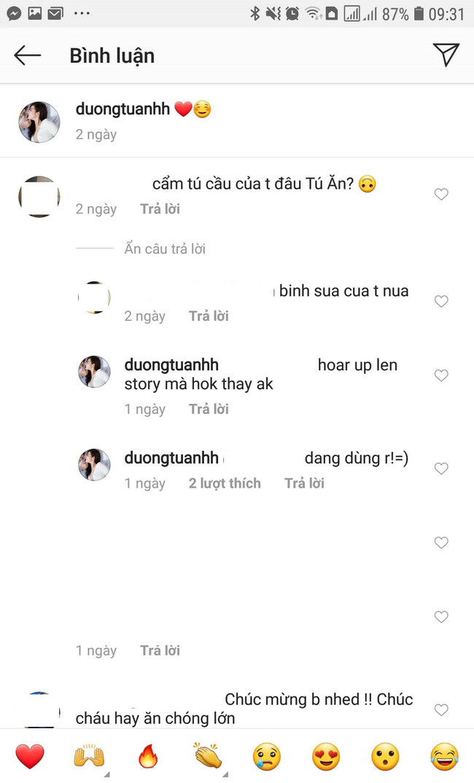Open direct share with the paper plane icon

pyautogui.click(x=447, y=55)
